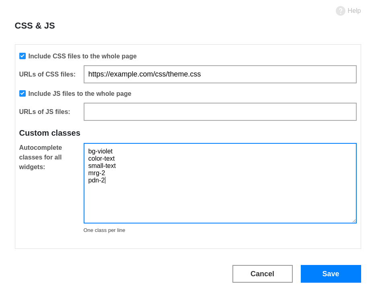Save the CSS & JS settings

[331, 274]
